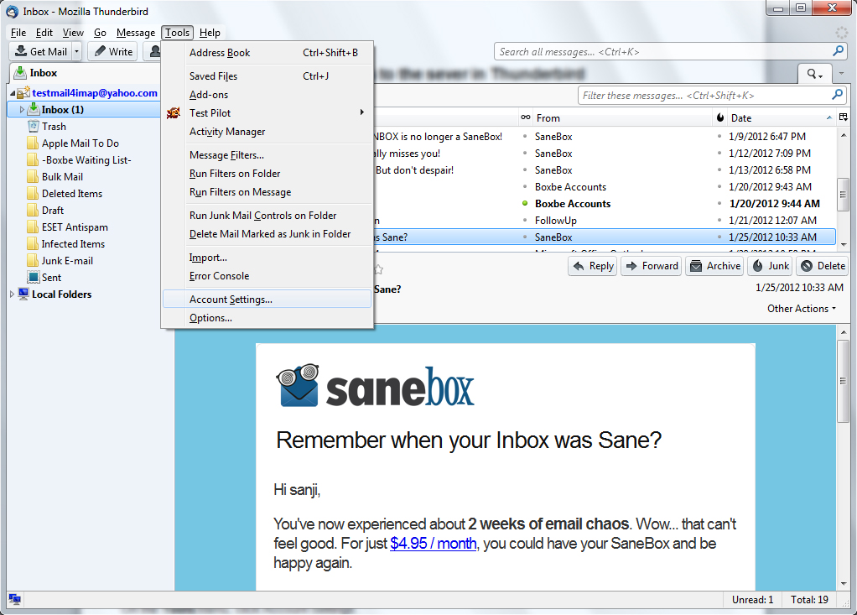Viewport: 857px width, 615px height.
Task: Expand the Test Pilot submenu arrow
Action: (361, 112)
